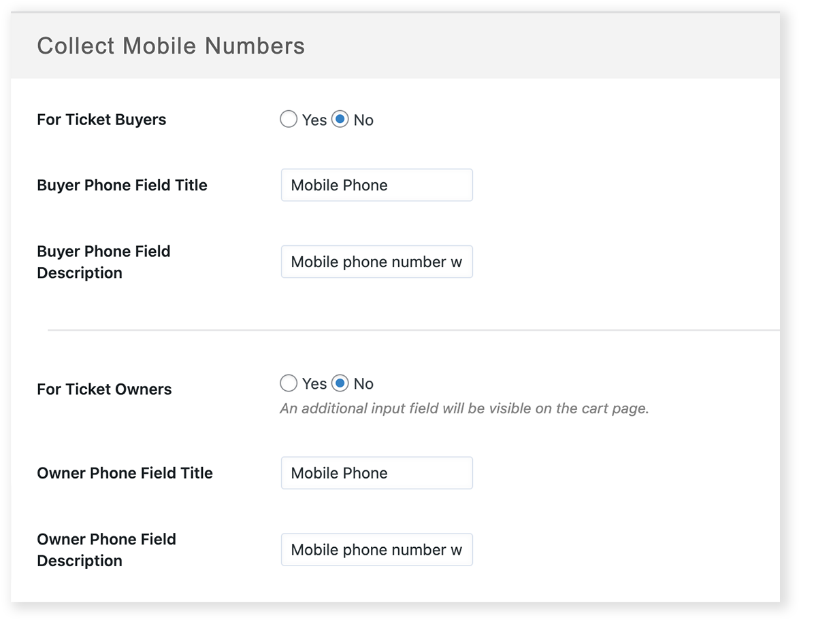Click the cart page hint text
Image resolution: width=833 pixels, height=643 pixels.
[463, 409]
